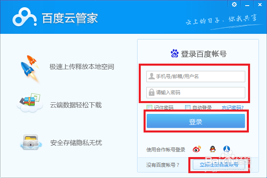Click the user icon in username field

pos(151,76)
